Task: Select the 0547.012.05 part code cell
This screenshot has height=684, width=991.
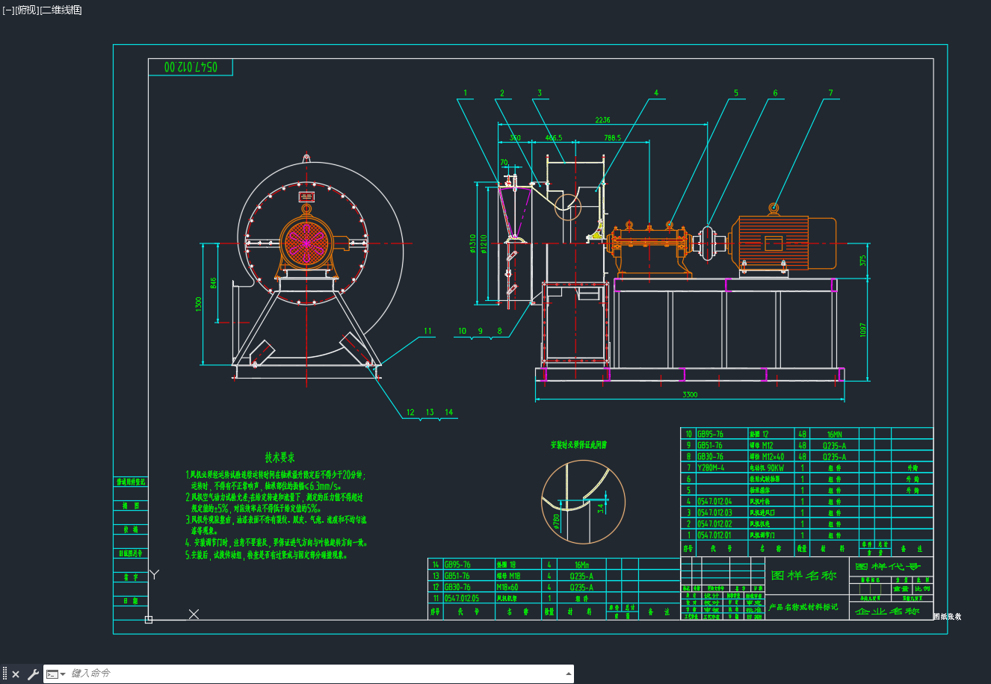Action: pyautogui.click(x=462, y=598)
